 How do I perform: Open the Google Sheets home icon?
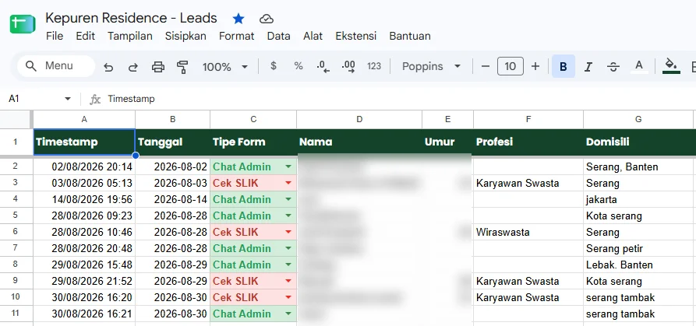pyautogui.click(x=22, y=24)
